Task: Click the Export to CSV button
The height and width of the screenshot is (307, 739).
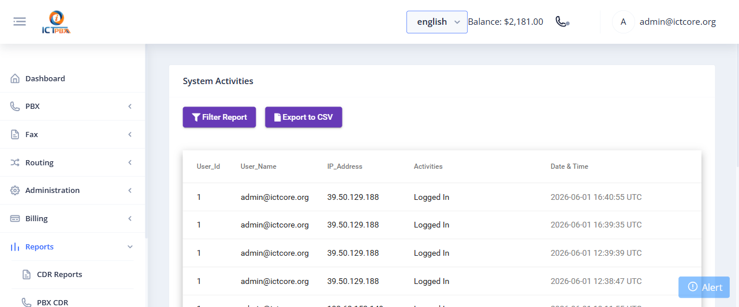Action: [x=304, y=117]
